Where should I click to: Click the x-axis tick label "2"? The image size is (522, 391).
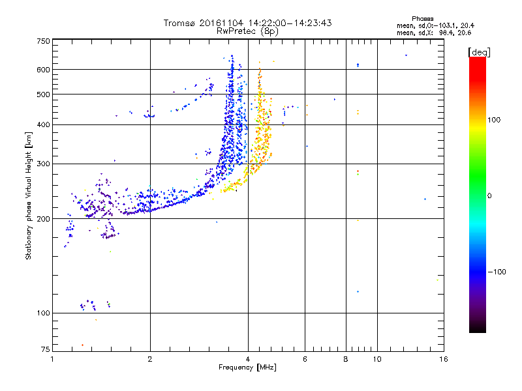[150, 359]
